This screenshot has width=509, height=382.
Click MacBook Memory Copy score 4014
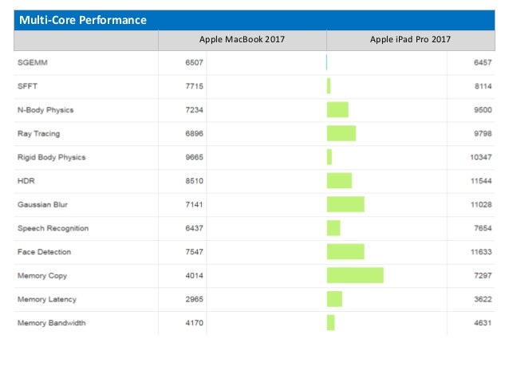point(193,275)
